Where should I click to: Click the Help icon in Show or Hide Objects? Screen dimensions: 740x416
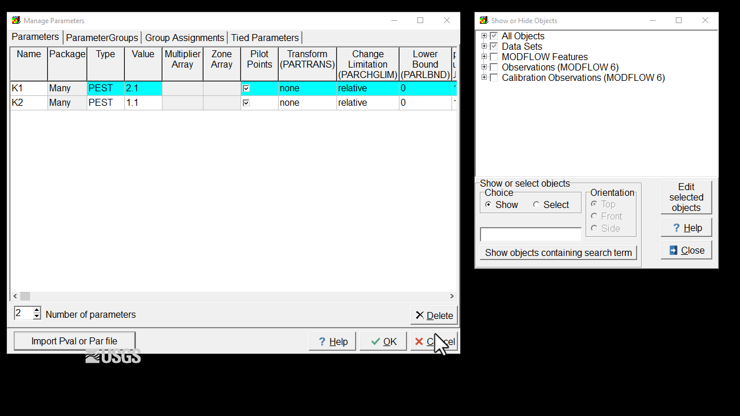tap(676, 227)
